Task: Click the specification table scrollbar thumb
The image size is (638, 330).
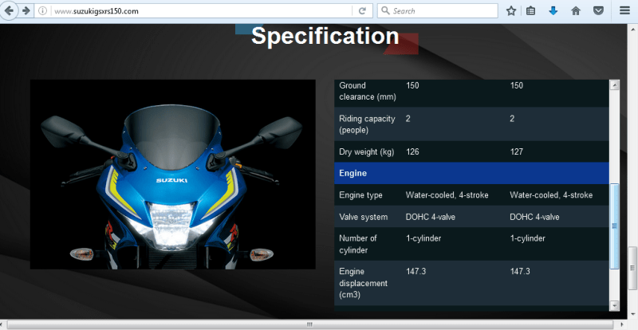Action: pyautogui.click(x=614, y=226)
